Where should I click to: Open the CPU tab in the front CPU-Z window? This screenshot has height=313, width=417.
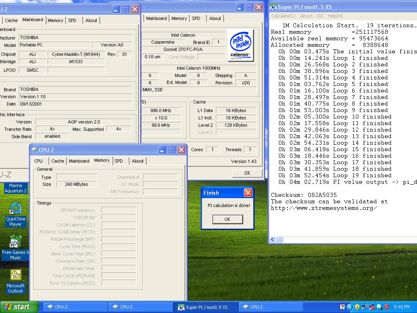pos(39,161)
